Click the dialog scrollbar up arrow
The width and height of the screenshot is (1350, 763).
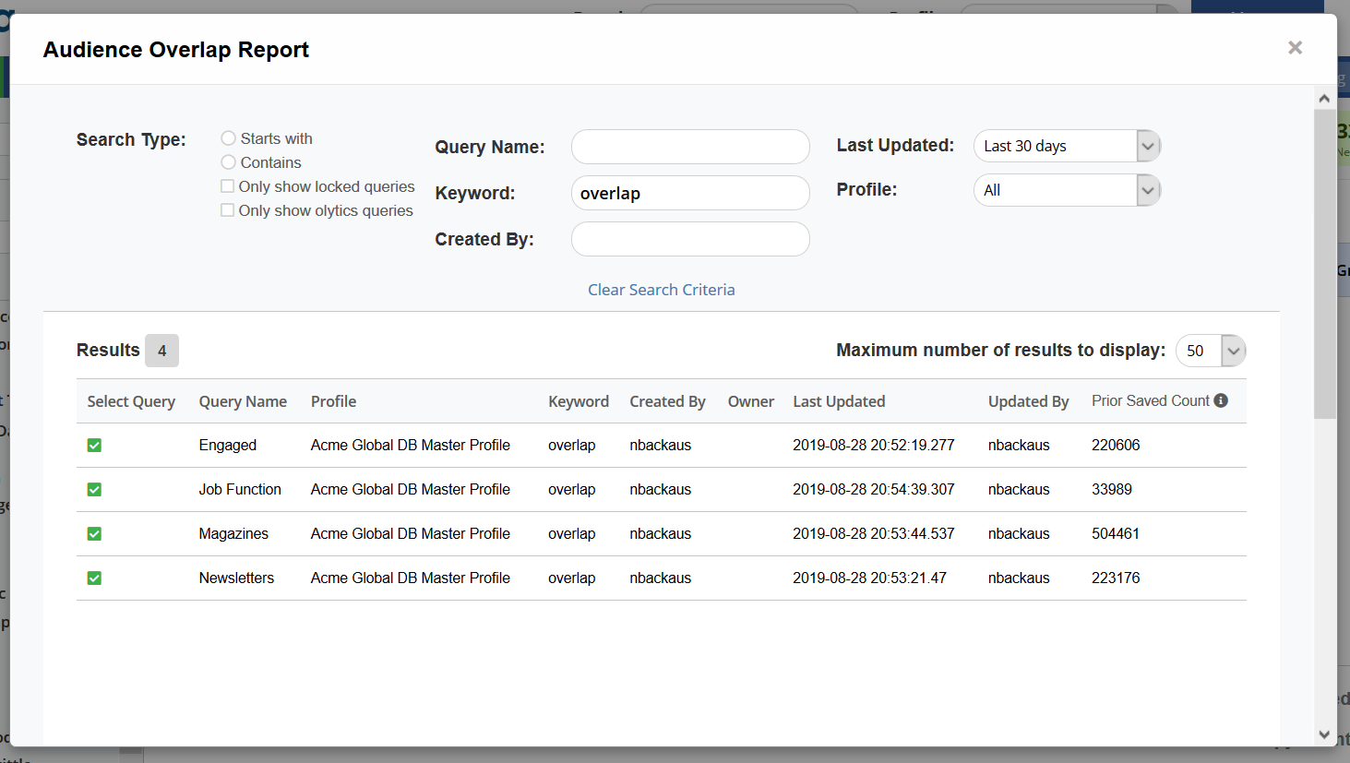click(1324, 98)
